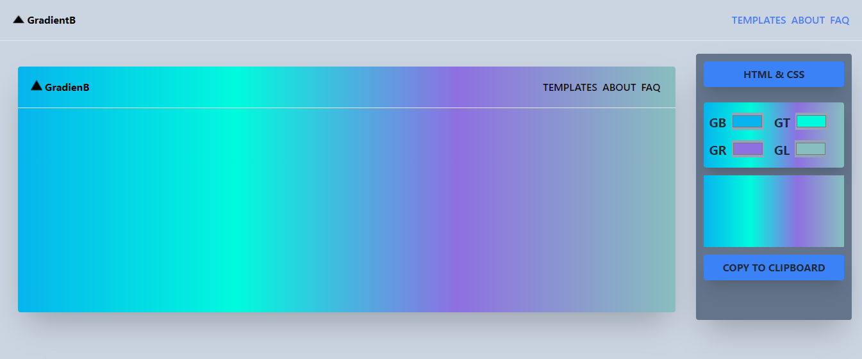The image size is (862, 359).
Task: Open the ABOUT link in top navigation
Action: click(x=808, y=20)
